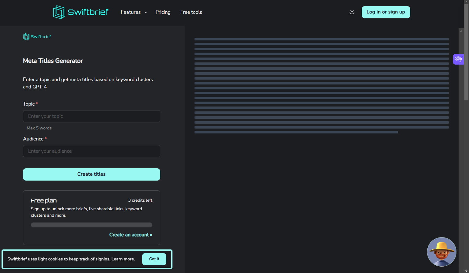Viewport: 469px width, 273px height.
Task: Dismiss the cookie notice with Got it
Action: click(154, 259)
